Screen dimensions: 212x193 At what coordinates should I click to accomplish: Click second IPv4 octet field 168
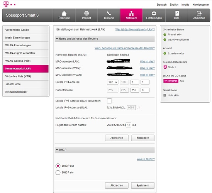click(124, 82)
